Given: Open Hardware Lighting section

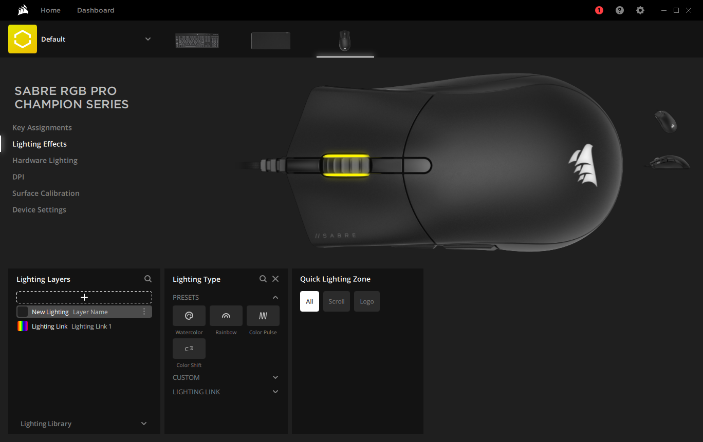Looking at the screenshot, I should tap(45, 160).
